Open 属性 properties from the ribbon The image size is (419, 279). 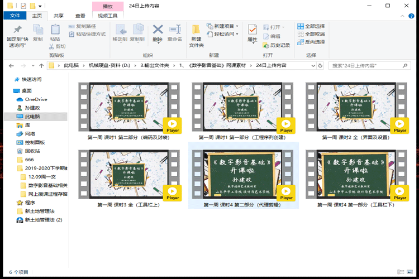point(253,30)
